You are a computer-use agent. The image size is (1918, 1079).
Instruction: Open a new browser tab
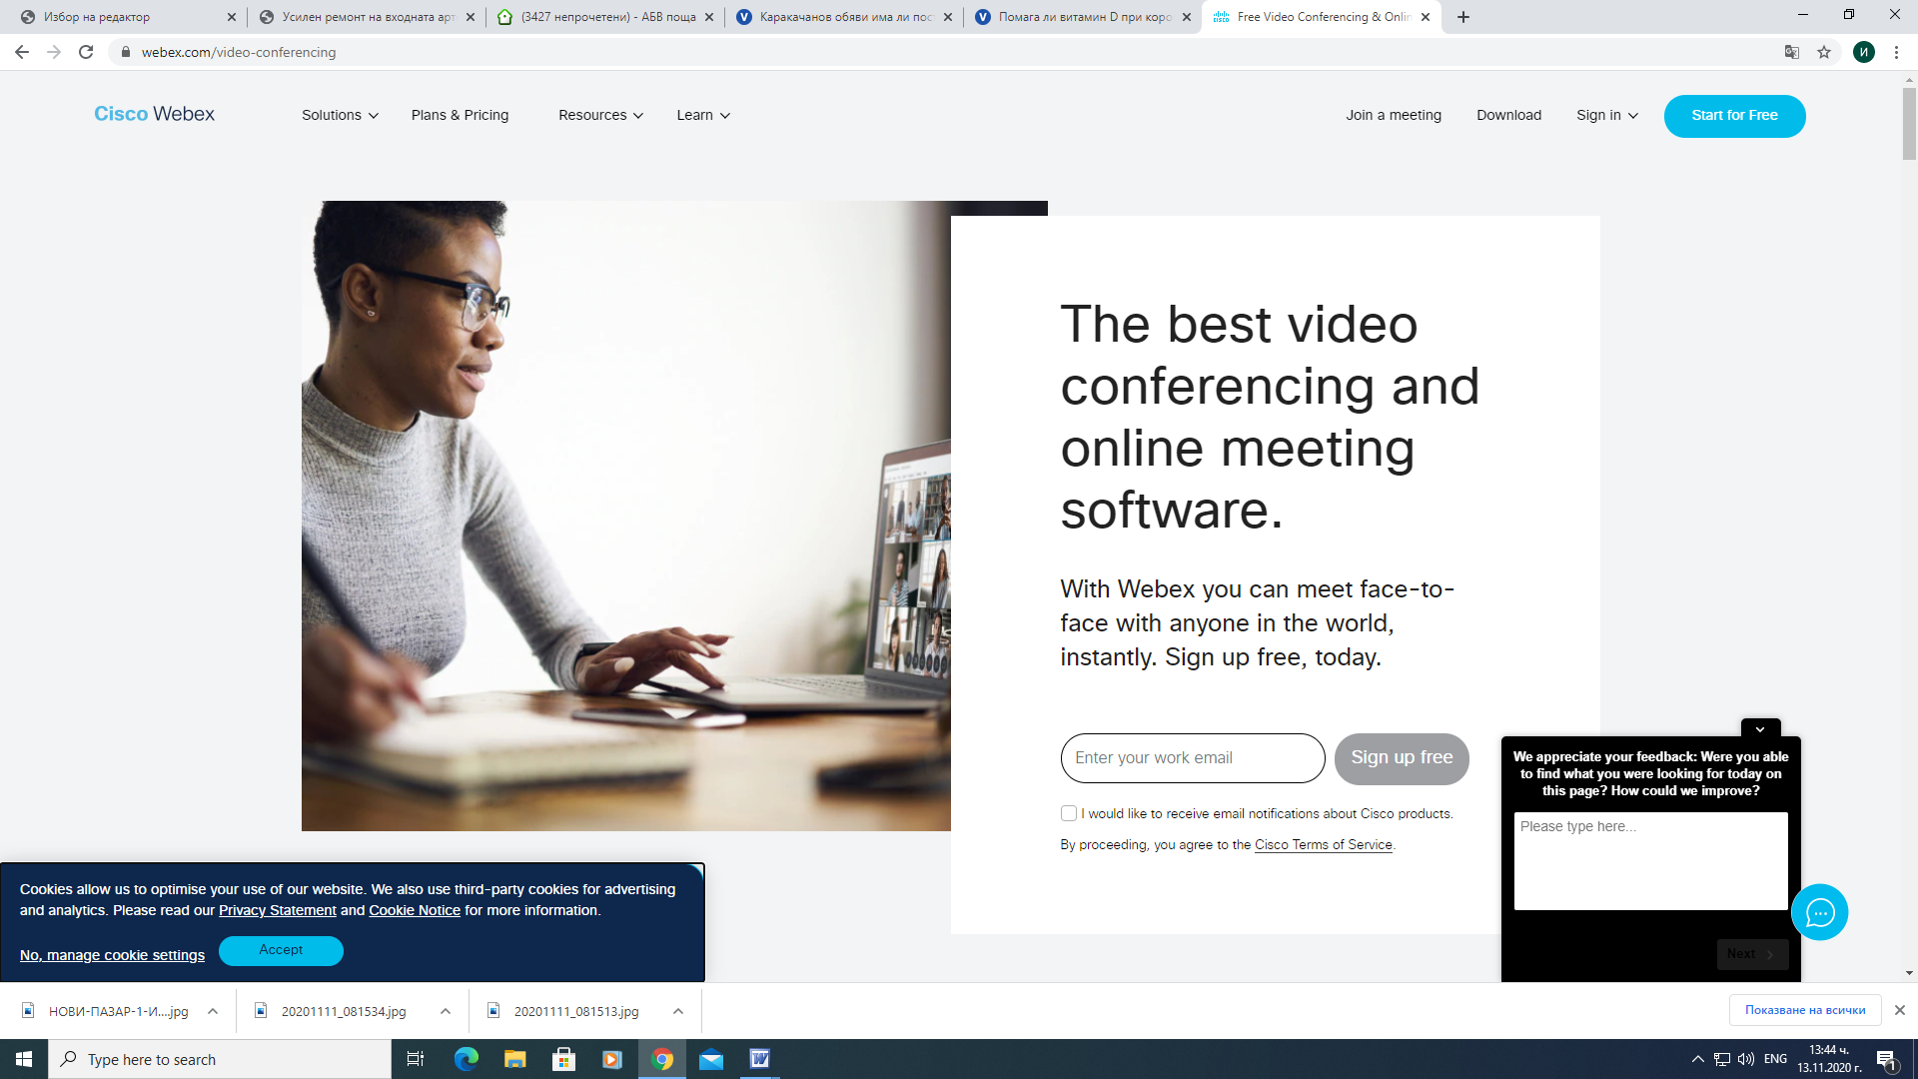1463,17
